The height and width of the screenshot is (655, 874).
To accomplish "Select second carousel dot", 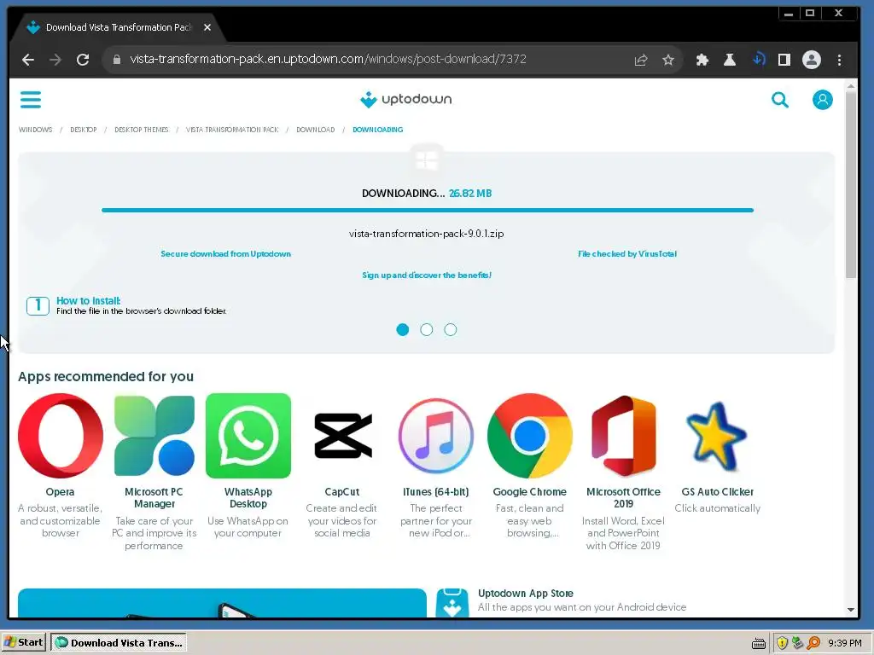I will (x=427, y=330).
